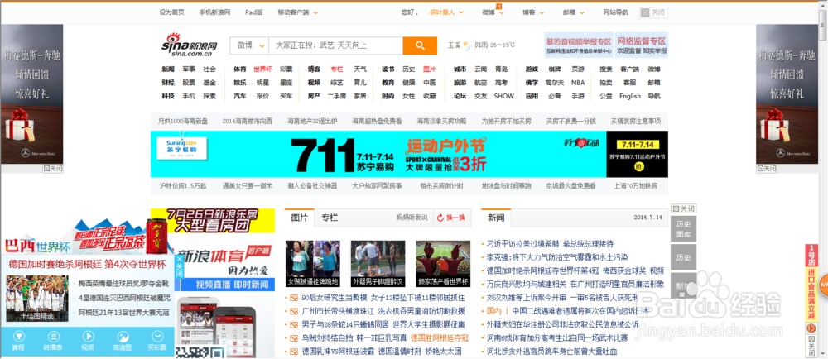Open news 李克强:将下大力气防治空气雾霾
The height and width of the screenshot is (359, 828).
(x=557, y=257)
